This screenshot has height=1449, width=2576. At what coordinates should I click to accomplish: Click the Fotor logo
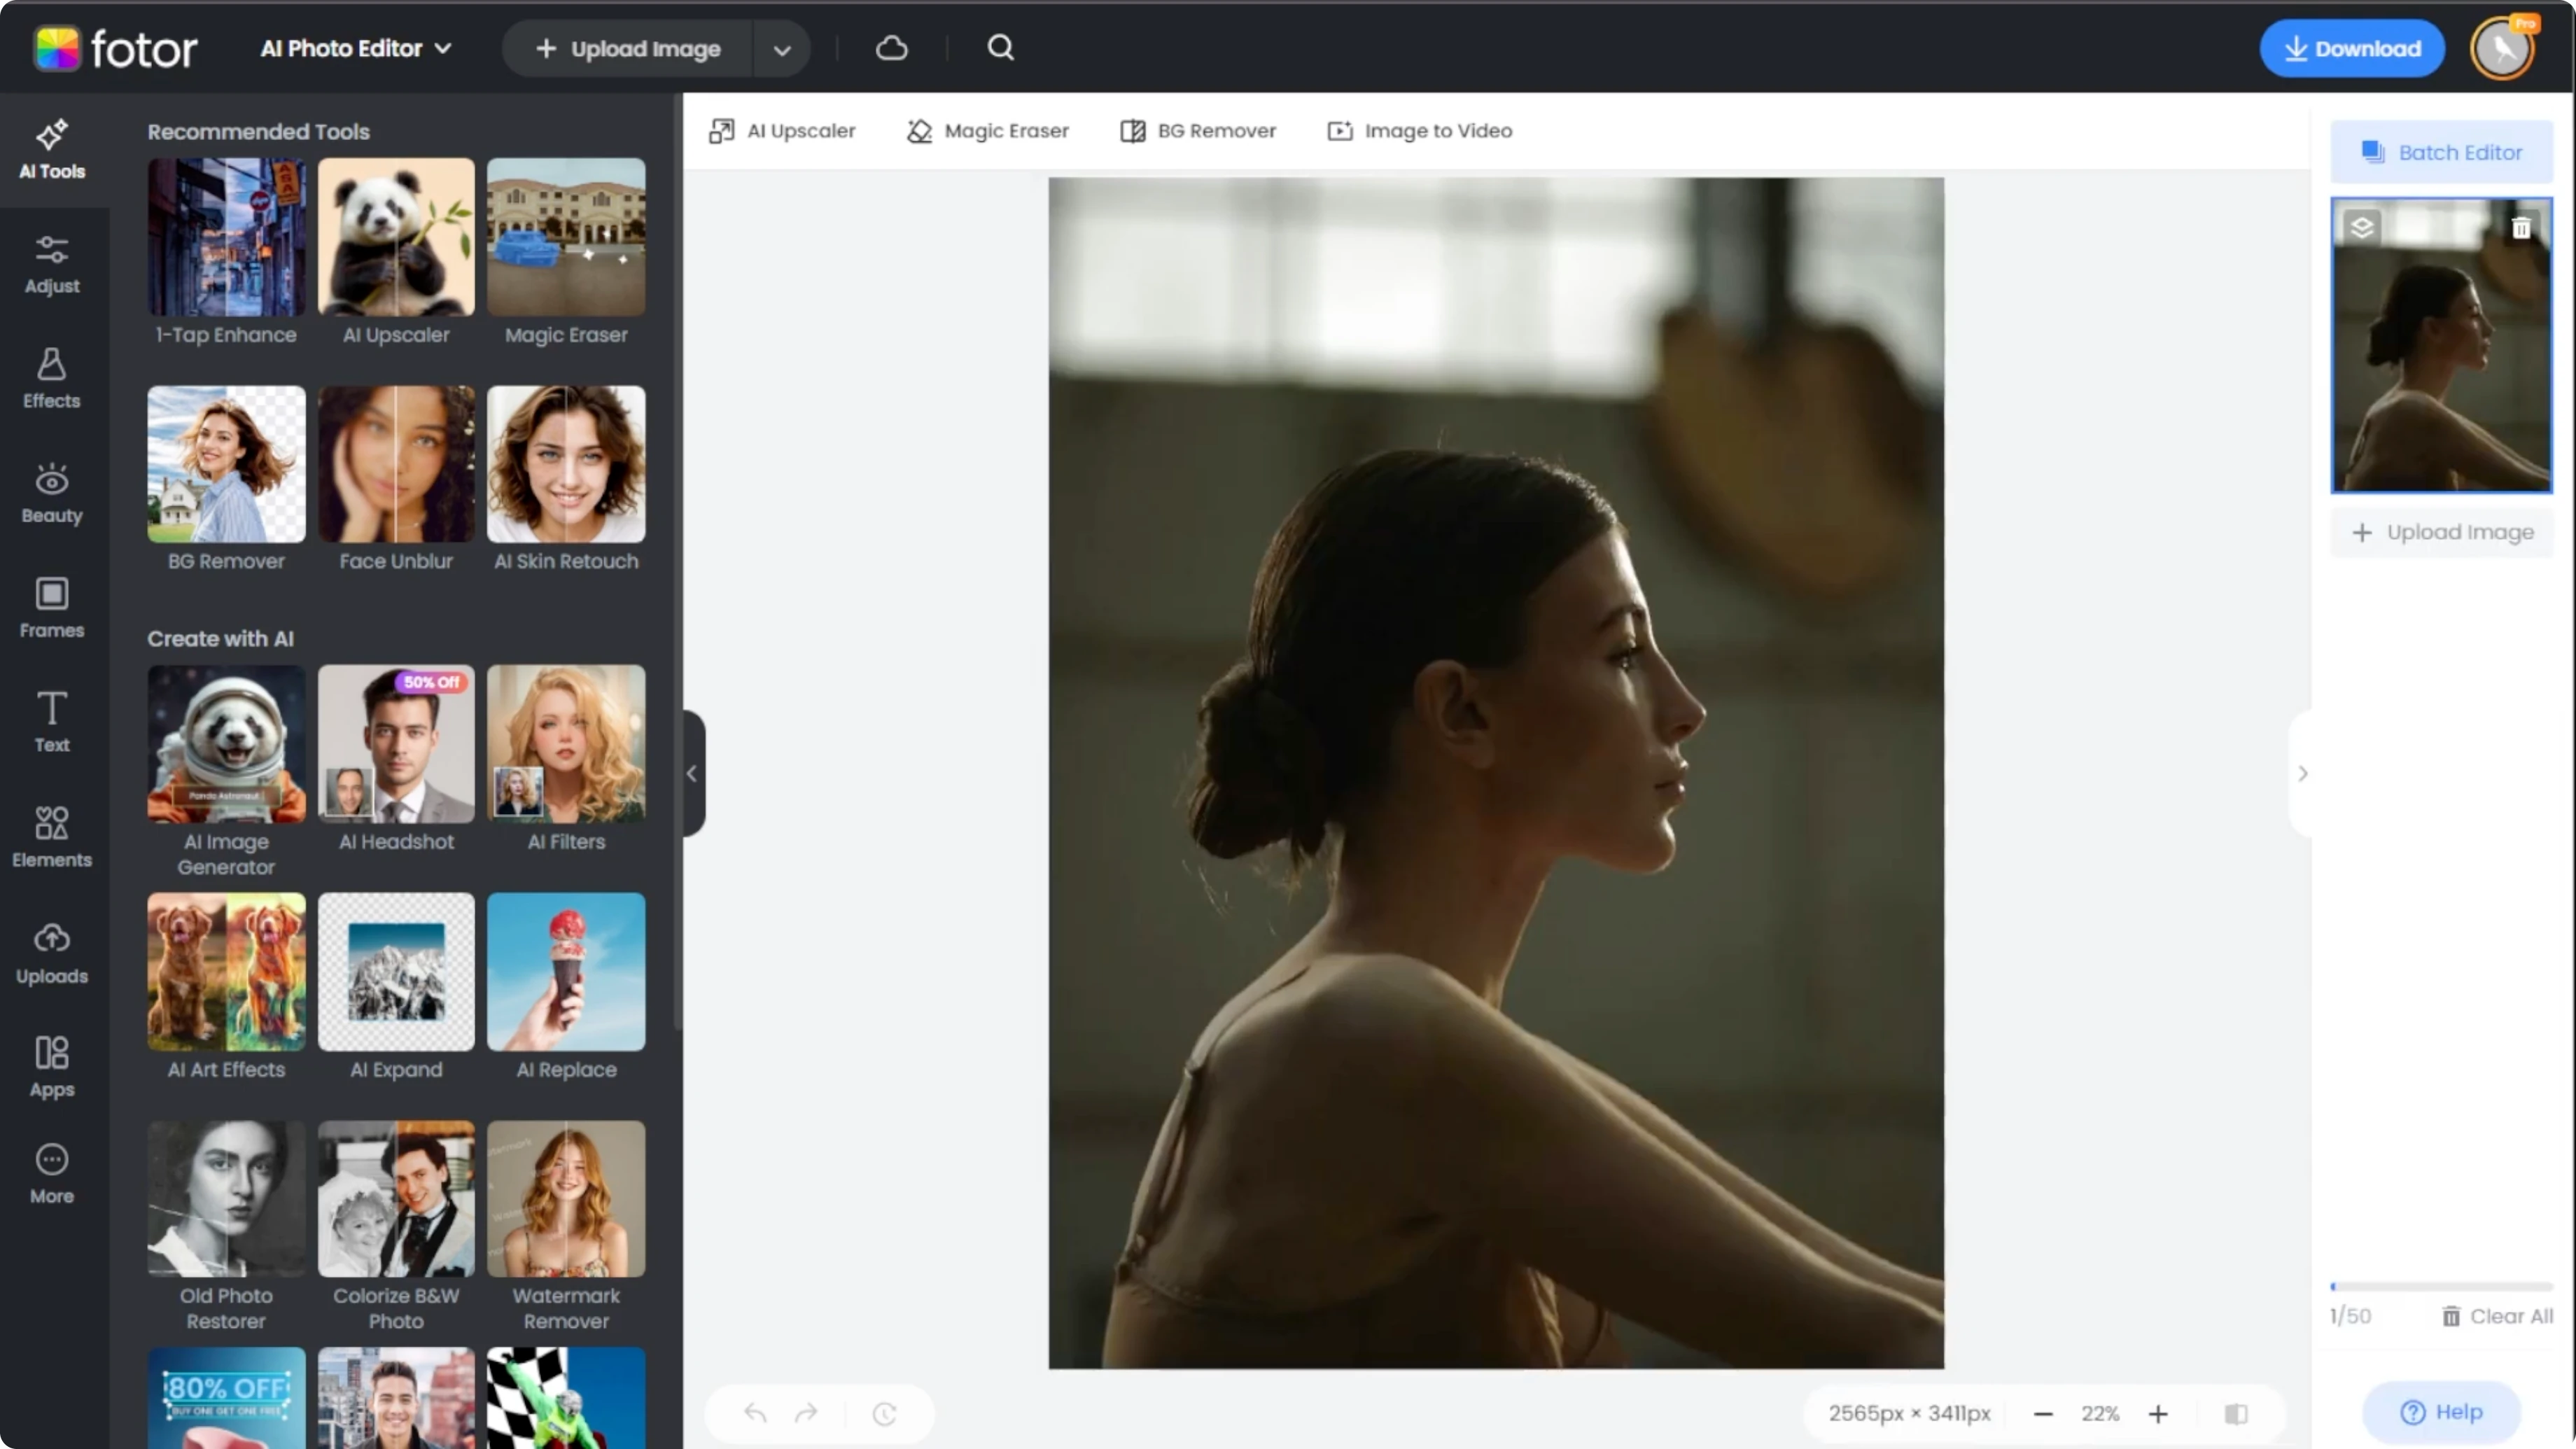pos(116,48)
